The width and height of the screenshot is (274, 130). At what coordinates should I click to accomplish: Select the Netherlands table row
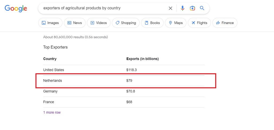(x=124, y=81)
